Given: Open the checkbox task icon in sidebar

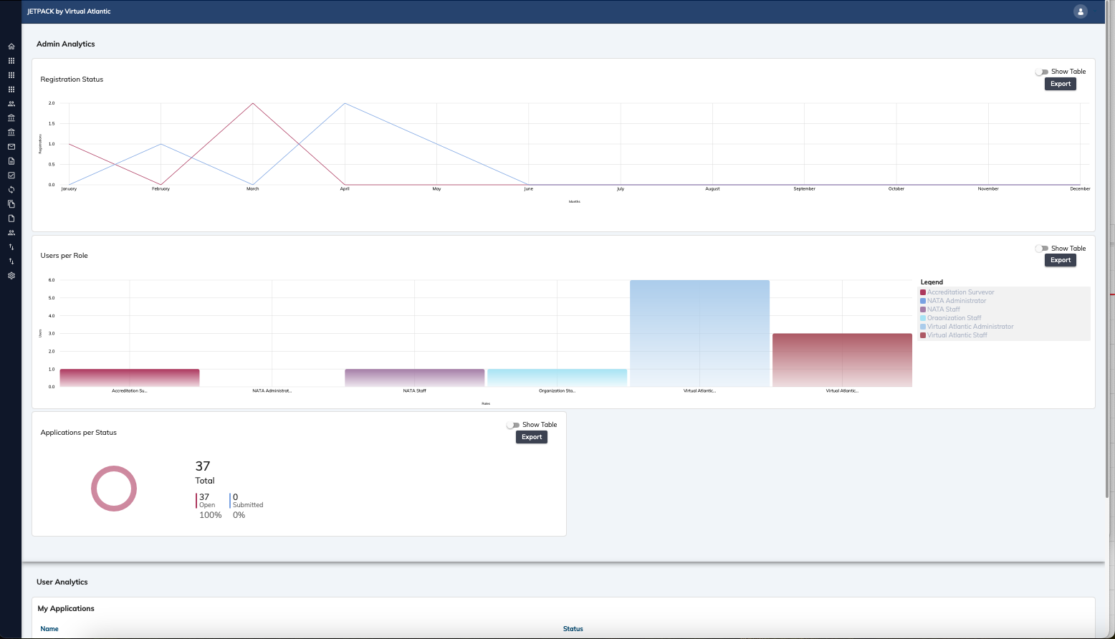Looking at the screenshot, I should click(x=11, y=176).
